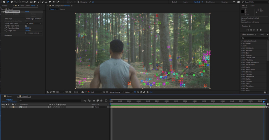Open the Show Track Points dropdown
The width and height of the screenshot is (269, 140).
[x=34, y=23]
